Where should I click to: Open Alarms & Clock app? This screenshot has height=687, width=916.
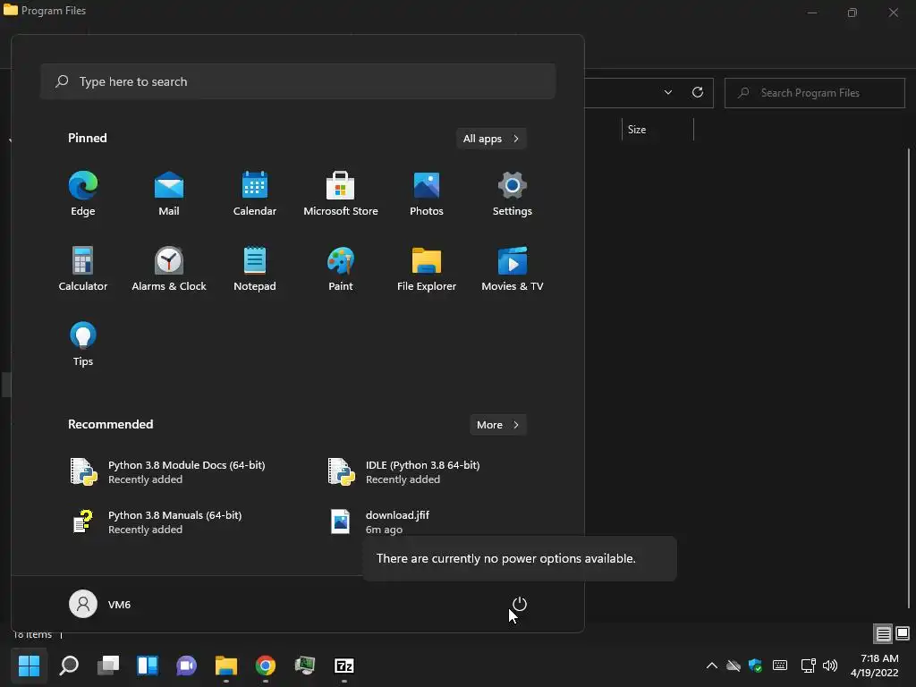tap(169, 268)
